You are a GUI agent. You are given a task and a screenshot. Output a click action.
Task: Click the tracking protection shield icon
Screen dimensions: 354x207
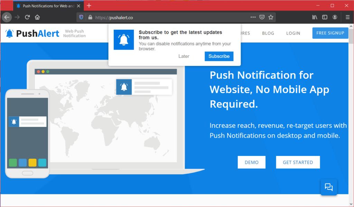click(81, 17)
